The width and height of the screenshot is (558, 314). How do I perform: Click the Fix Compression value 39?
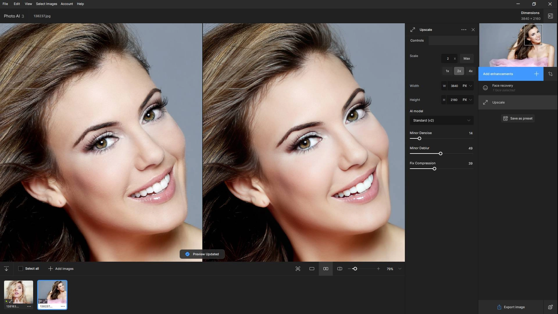pos(470,163)
